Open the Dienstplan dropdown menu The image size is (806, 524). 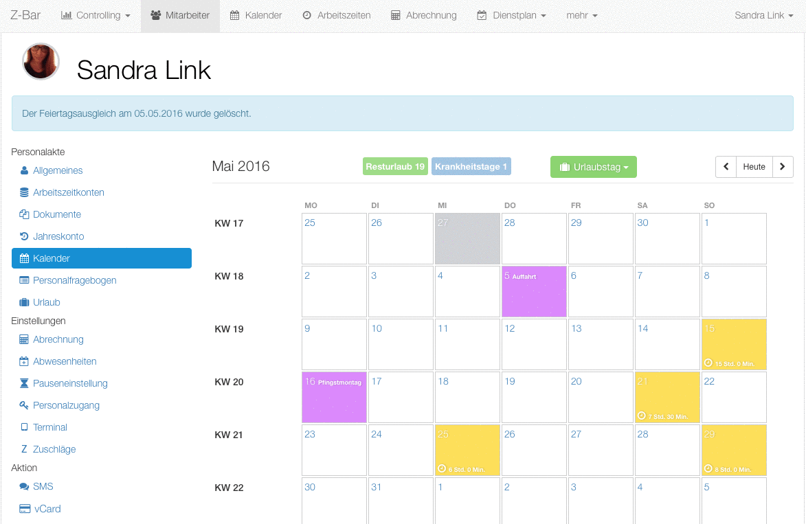pyautogui.click(x=511, y=15)
